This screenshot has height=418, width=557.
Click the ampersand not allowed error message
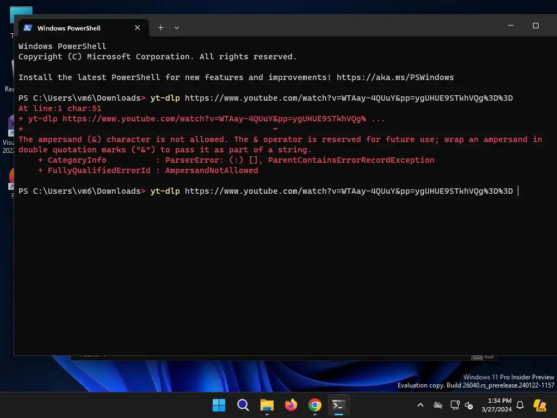point(280,144)
